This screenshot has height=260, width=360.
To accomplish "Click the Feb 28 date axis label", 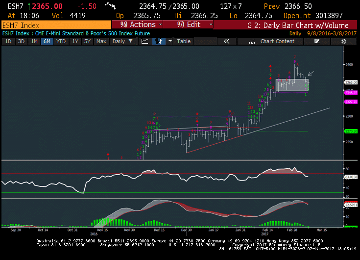I will [292, 230].
